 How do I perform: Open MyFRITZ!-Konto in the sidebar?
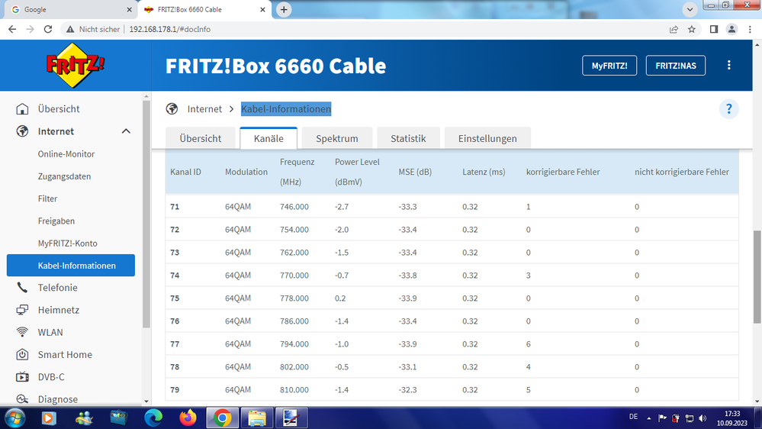[x=68, y=244]
